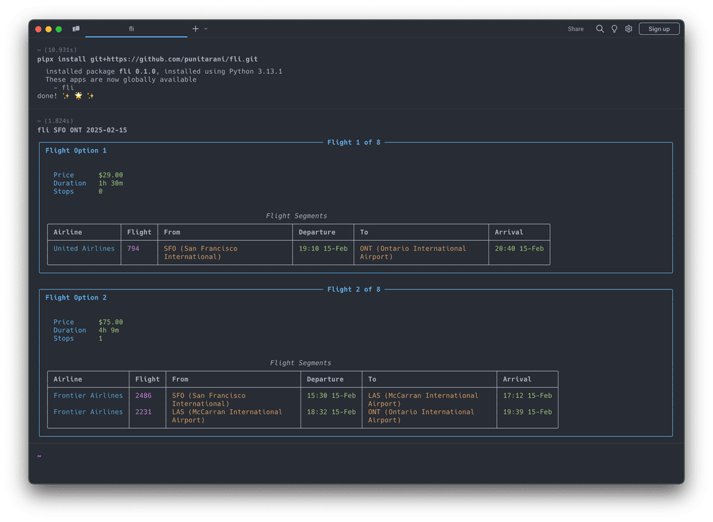Click the SFO origin cell in Option 1
713x522 pixels.
(201, 252)
